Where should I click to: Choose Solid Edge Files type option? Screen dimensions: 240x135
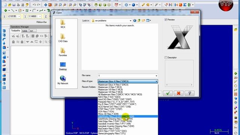pos(127,121)
